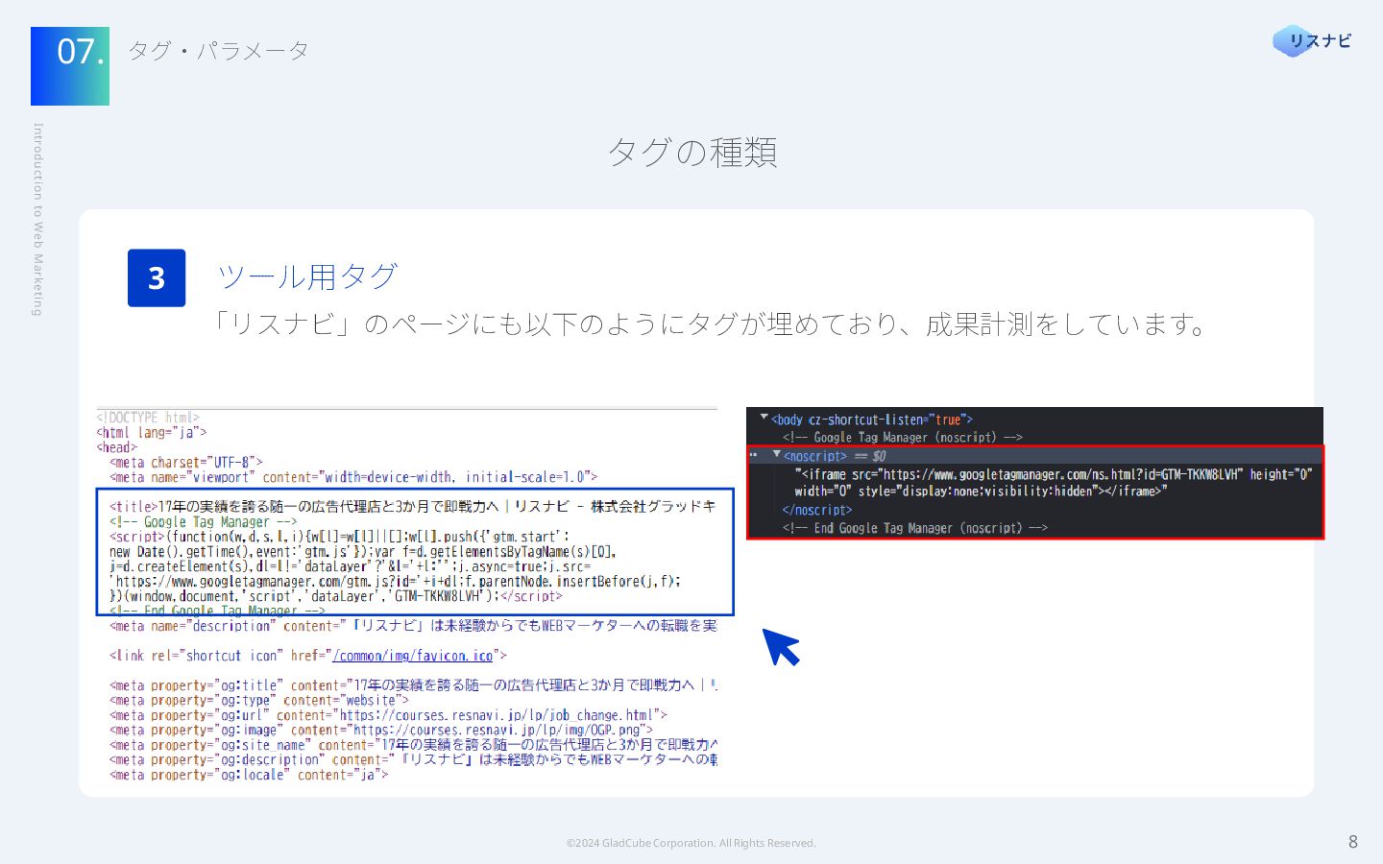The height and width of the screenshot is (864, 1383).
Task: Click the line containing 'GTM-TKKW8LVH' and closing script
Action: (336, 596)
